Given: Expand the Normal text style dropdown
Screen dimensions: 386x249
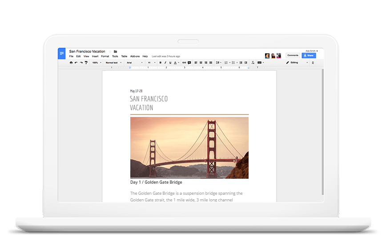Looking at the screenshot, I should [113, 63].
